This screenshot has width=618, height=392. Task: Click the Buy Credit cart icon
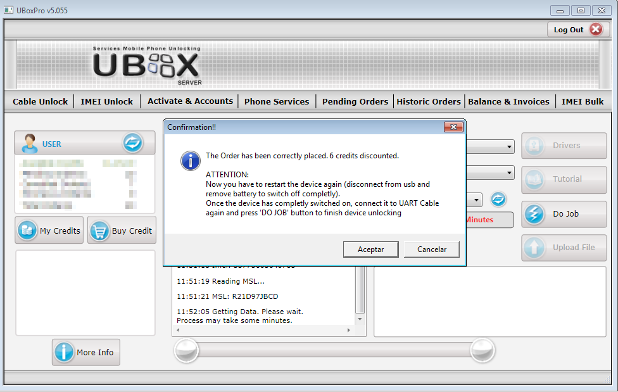click(99, 231)
